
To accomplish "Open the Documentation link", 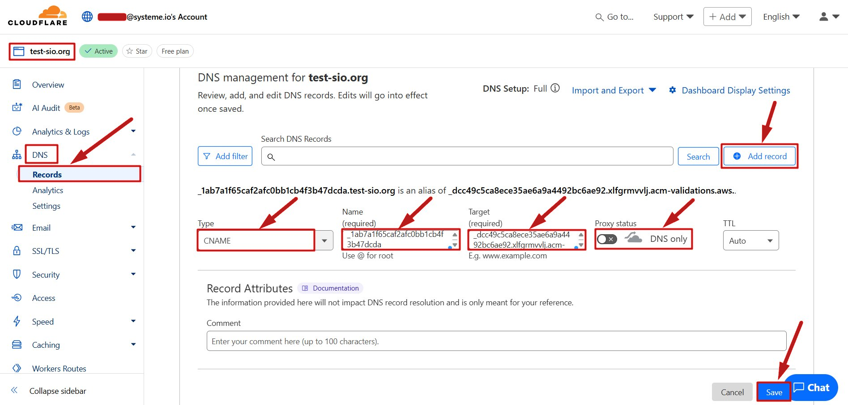I will click(x=331, y=288).
